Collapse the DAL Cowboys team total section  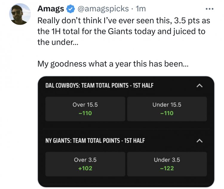(x=200, y=86)
